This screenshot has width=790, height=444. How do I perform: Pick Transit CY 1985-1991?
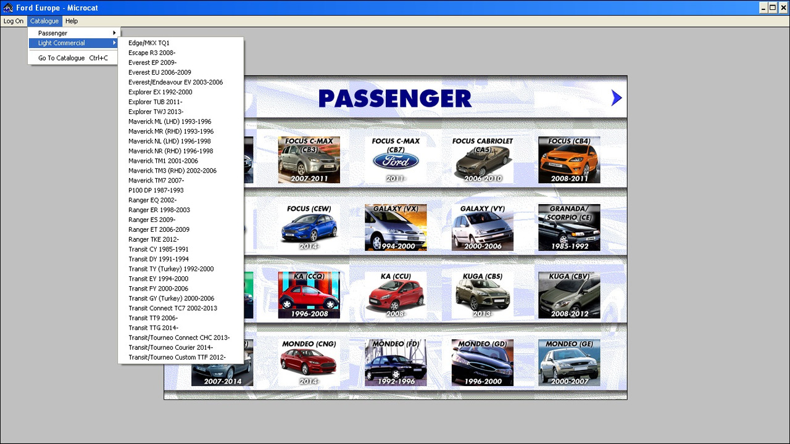tap(181, 250)
